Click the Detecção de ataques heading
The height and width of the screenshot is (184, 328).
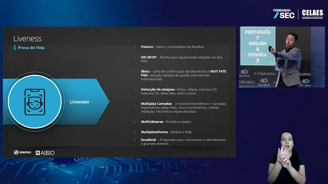pos(159,89)
